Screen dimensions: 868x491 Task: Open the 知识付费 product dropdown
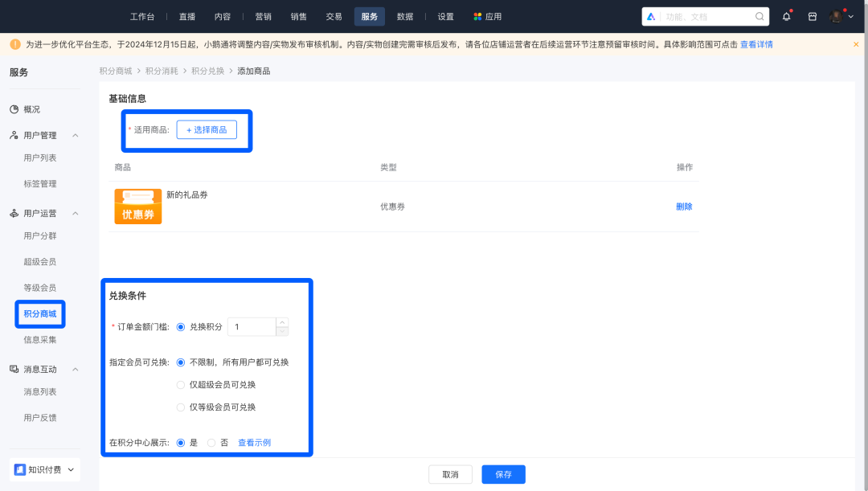tap(71, 470)
